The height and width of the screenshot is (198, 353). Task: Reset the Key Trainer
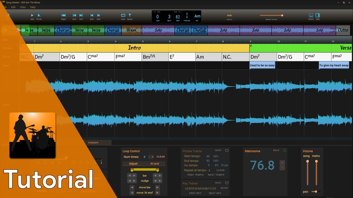(x=218, y=183)
